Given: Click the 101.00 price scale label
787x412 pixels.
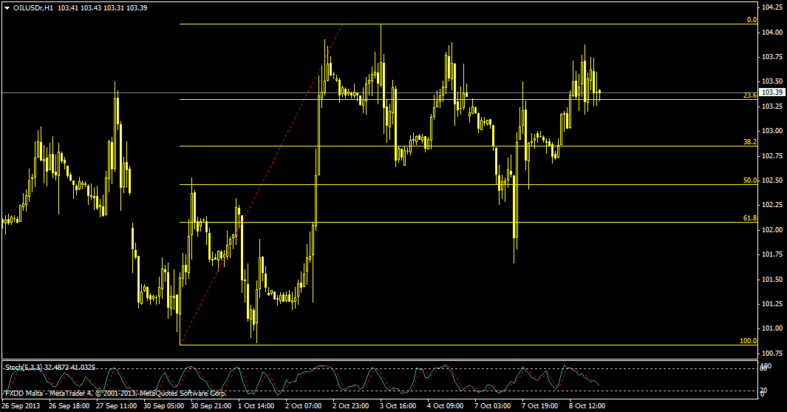Looking at the screenshot, I should [772, 328].
